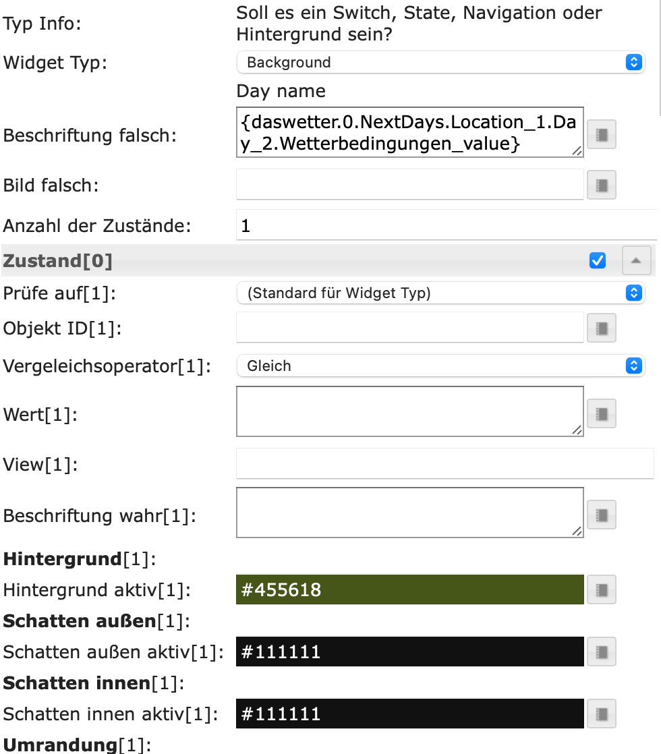This screenshot has height=754, width=661.
Task: Open the Widget Typ dropdown showing Background
Action: [x=440, y=63]
